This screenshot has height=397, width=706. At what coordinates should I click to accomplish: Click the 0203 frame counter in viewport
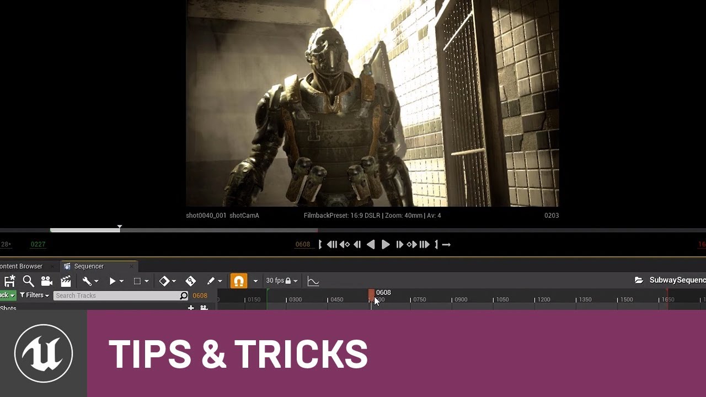[x=552, y=216]
